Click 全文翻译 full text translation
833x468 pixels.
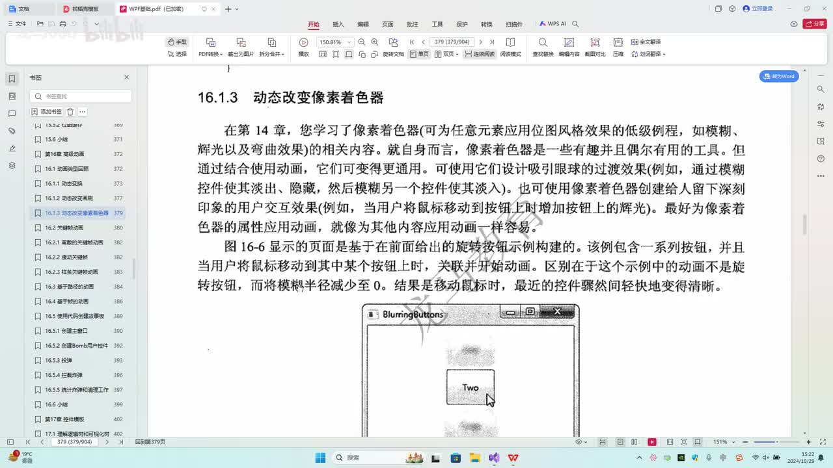(645, 42)
